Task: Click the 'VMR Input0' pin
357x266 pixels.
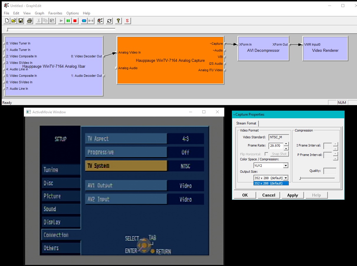Action: [x=312, y=44]
